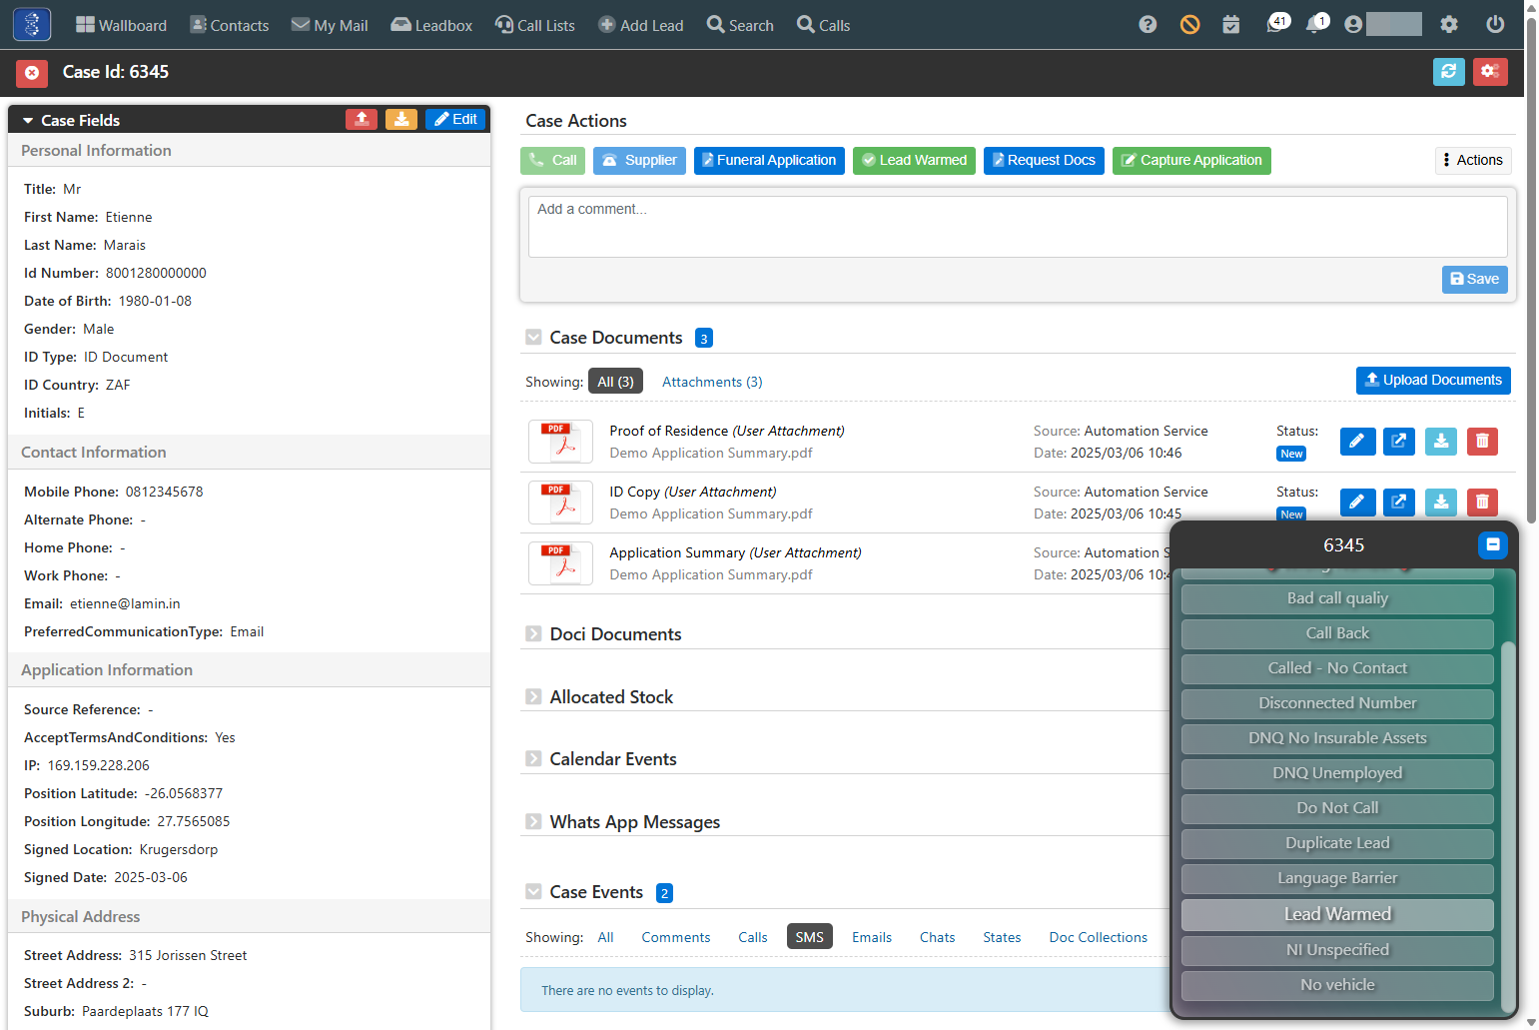Click the Add a comment text box
This screenshot has height=1030, width=1539.
(x=1018, y=227)
